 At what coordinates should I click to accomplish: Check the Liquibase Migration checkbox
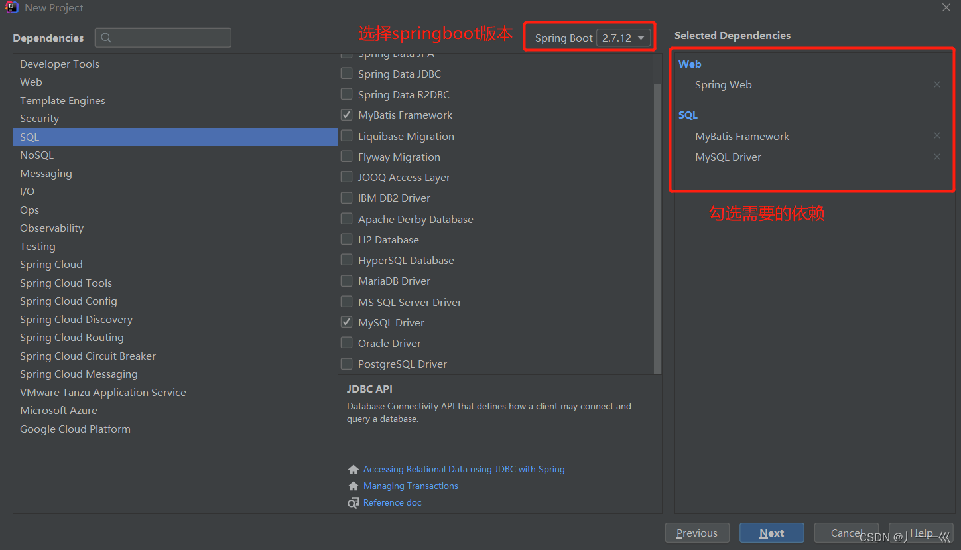pos(346,136)
